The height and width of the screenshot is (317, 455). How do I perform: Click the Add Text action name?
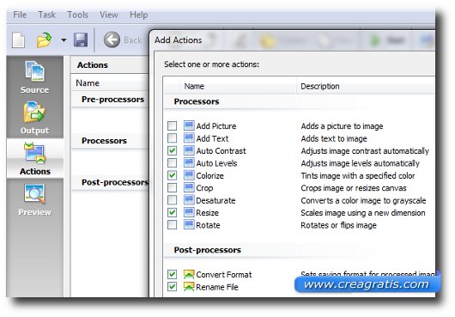click(212, 138)
